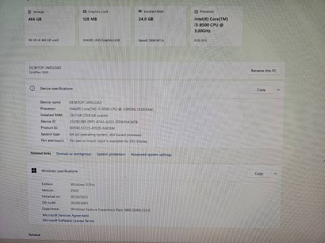Open the Domain or workgroup link
This screenshot has height=243, width=325.
point(74,154)
